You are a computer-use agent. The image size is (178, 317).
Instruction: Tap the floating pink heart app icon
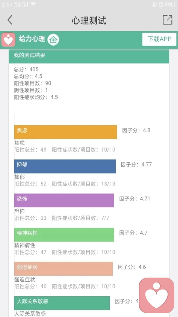pos(156,295)
